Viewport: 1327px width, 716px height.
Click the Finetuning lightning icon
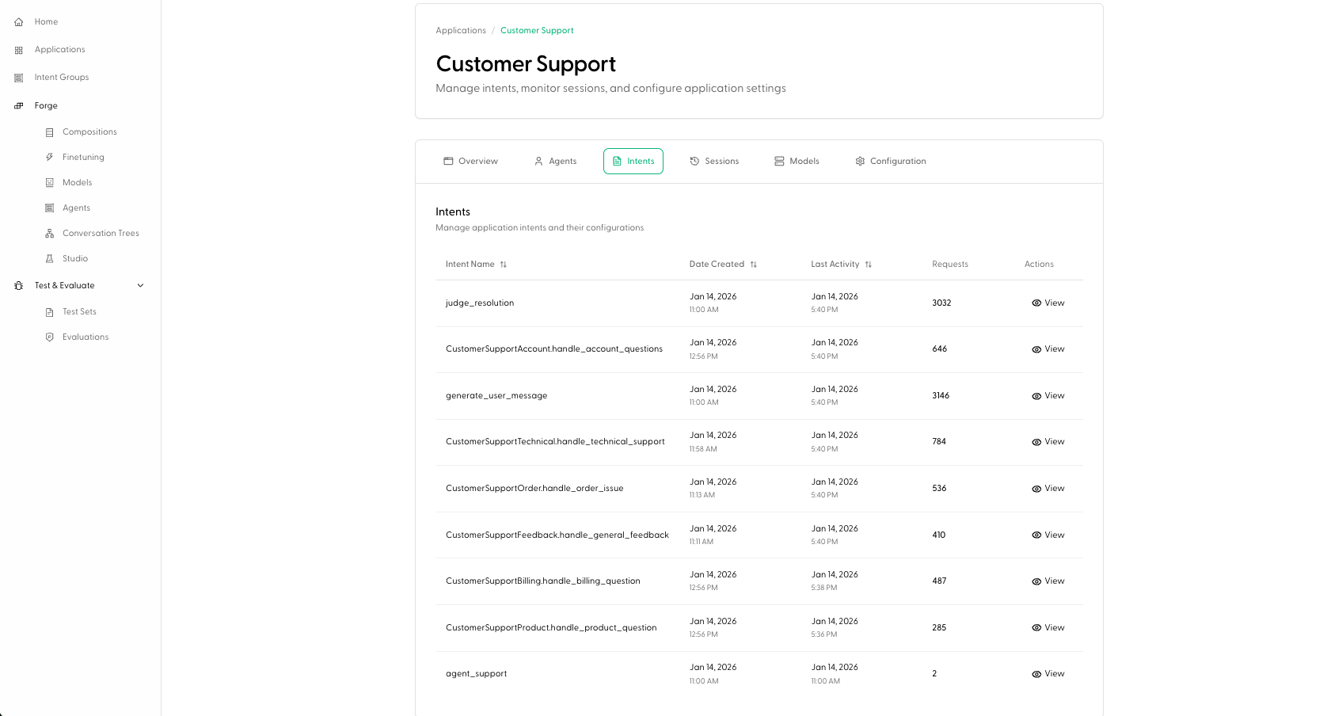point(50,158)
